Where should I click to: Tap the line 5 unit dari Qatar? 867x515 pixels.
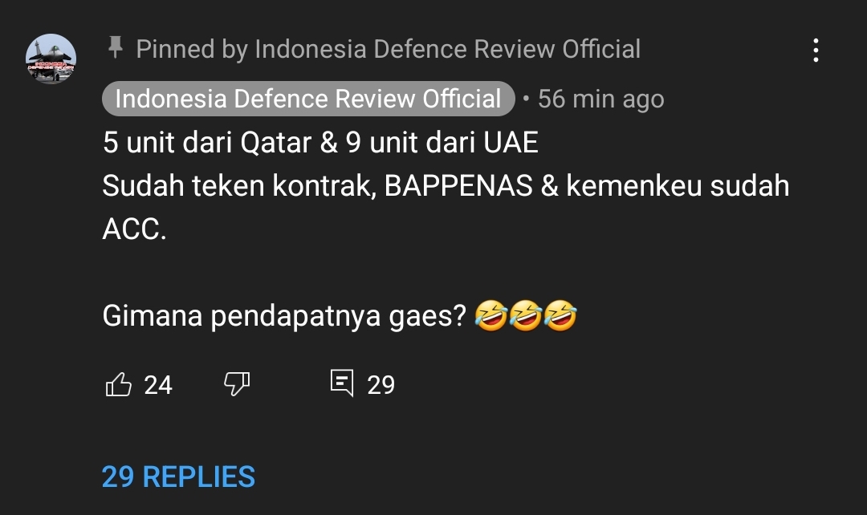(320, 143)
